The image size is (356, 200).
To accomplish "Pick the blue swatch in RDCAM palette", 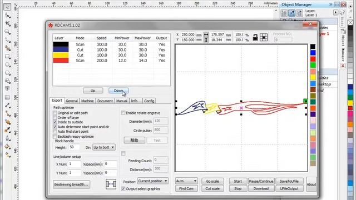I will pyautogui.click(x=313, y=53).
